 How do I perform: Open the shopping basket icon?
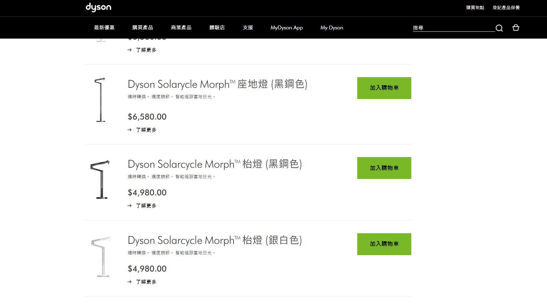516,28
